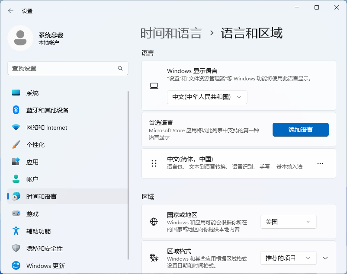347x274 pixels.
Task: Click the 查找设置 search field
Action: [x=67, y=68]
